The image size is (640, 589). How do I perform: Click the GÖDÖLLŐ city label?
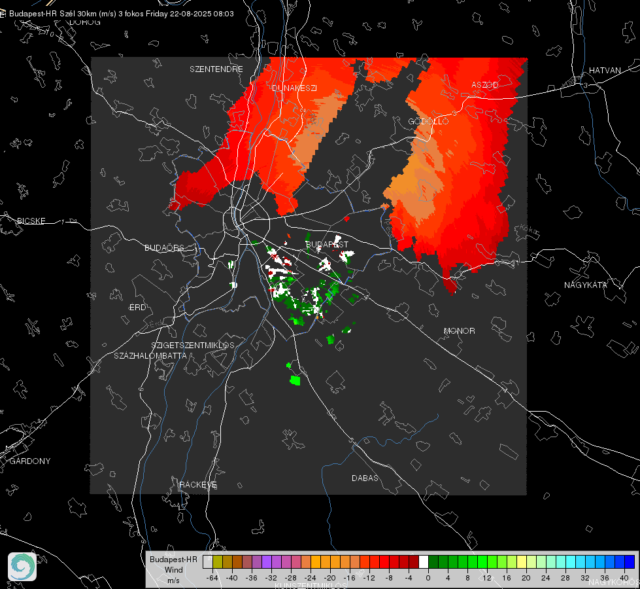(x=428, y=121)
